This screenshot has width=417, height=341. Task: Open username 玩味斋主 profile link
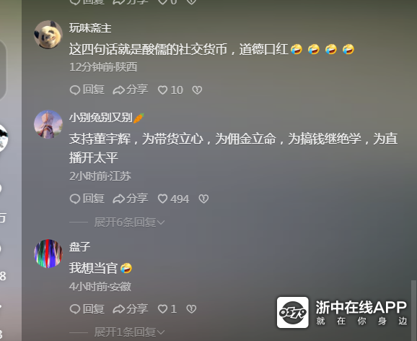click(90, 28)
